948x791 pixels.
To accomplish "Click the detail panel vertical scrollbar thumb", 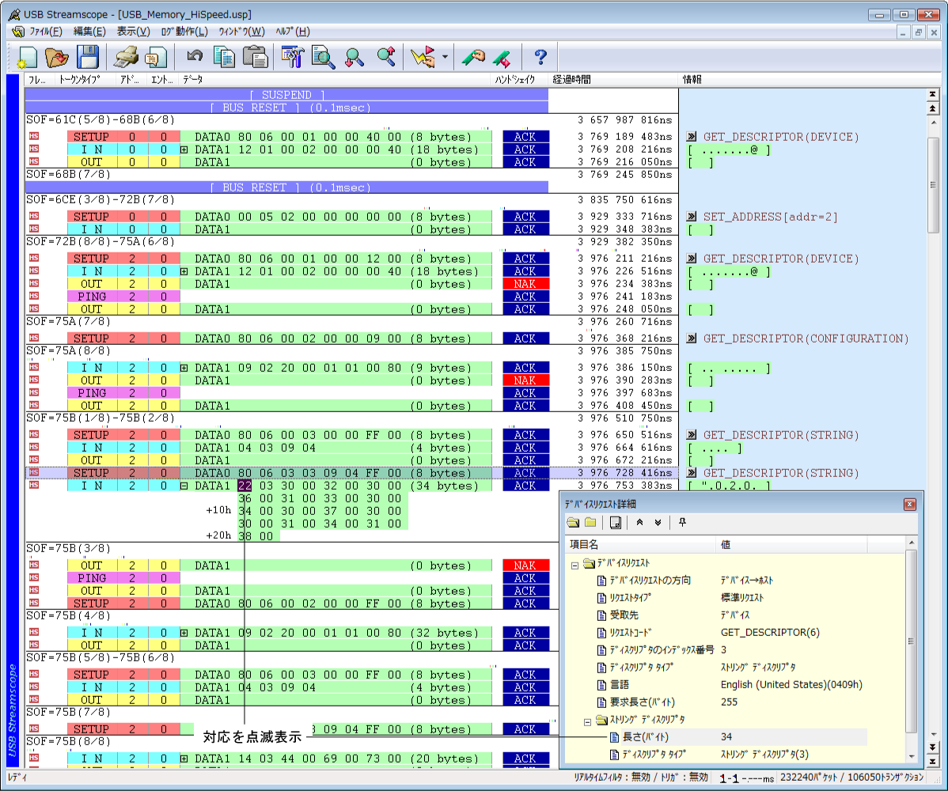I will click(911, 642).
